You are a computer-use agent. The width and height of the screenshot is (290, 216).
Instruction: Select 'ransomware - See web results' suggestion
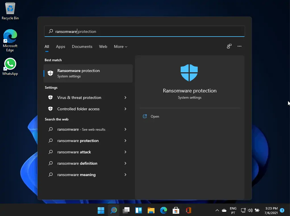[88, 130]
